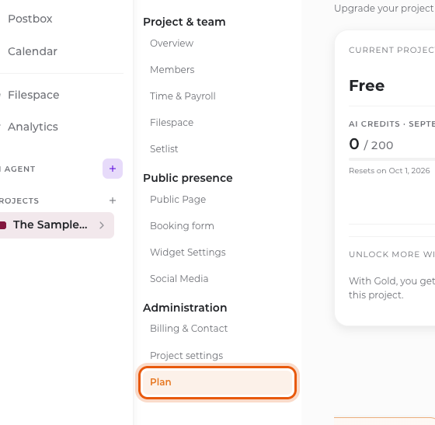This screenshot has width=435, height=425.
Task: Open Widget Settings
Action: (x=188, y=253)
